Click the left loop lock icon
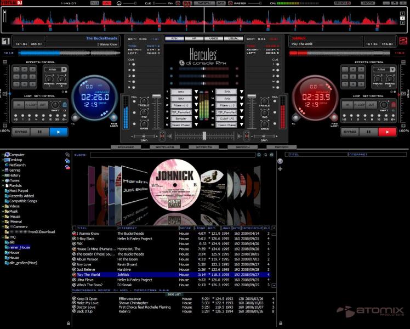Viewport: 410px width, 329px height. pos(64,105)
